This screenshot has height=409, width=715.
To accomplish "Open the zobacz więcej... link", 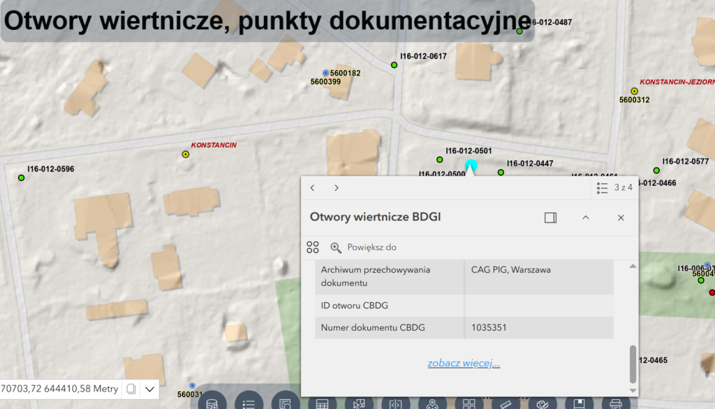I will (x=464, y=363).
